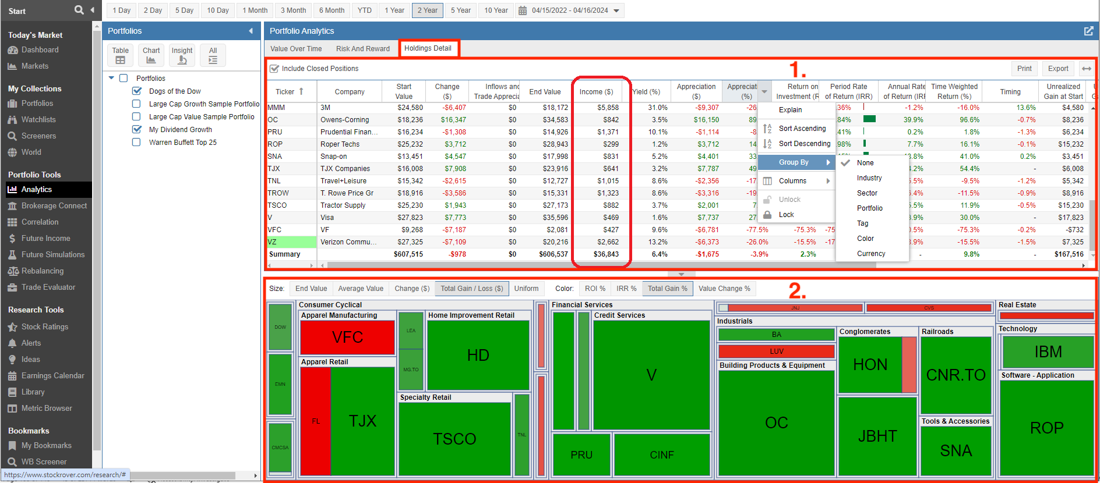Select the Holdings Detail tab

point(428,48)
